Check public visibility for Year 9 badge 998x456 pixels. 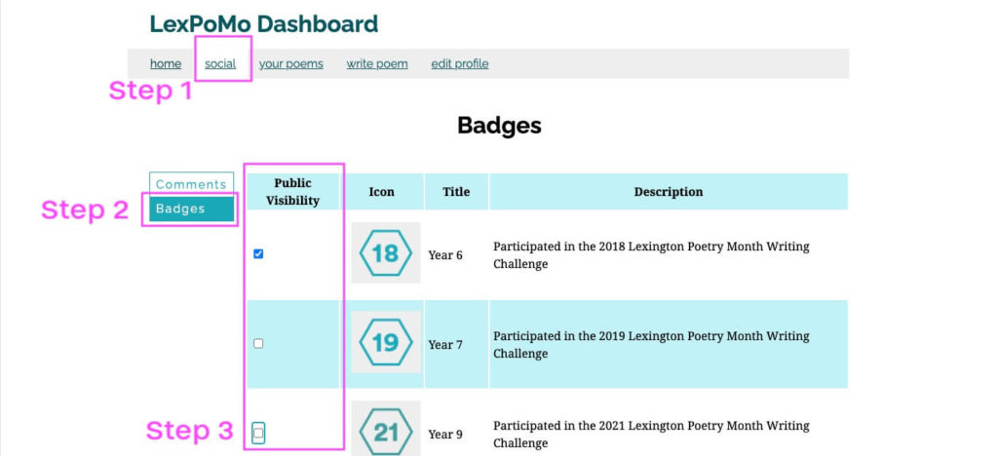point(258,434)
